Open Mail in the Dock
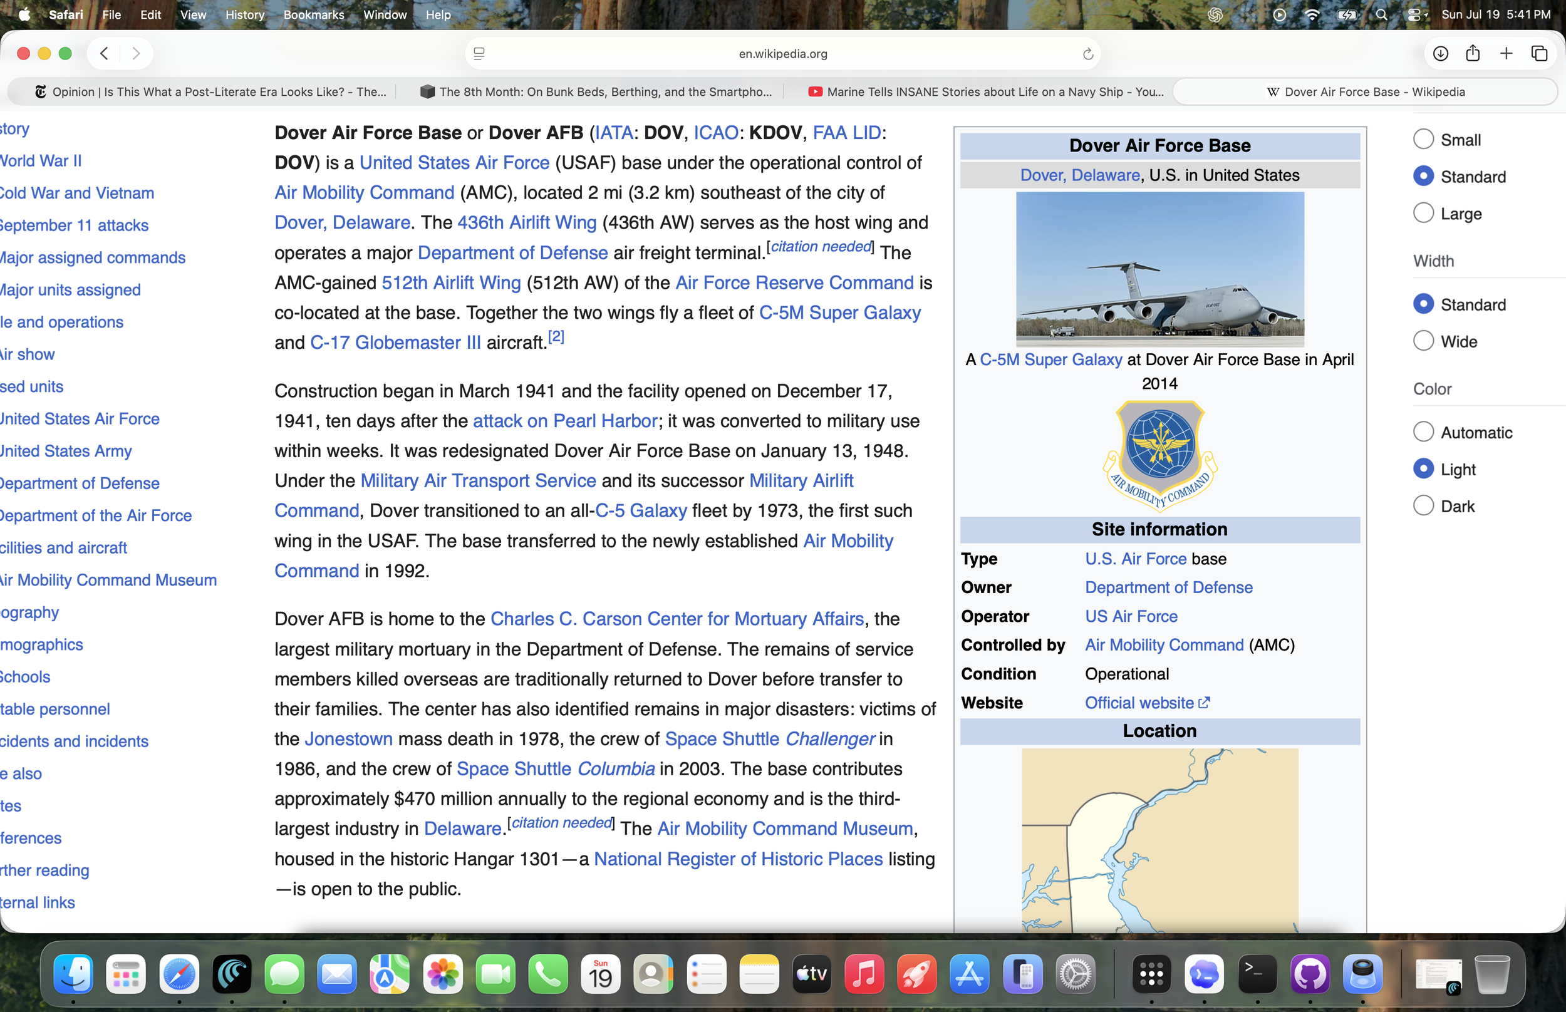This screenshot has height=1012, width=1566. 337,973
